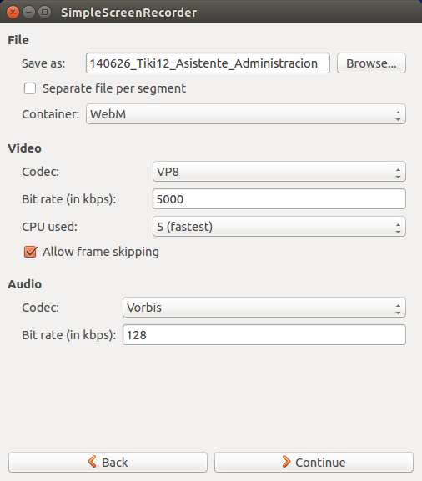
Task: Click the audio bit rate field showing 128
Action: point(264,335)
